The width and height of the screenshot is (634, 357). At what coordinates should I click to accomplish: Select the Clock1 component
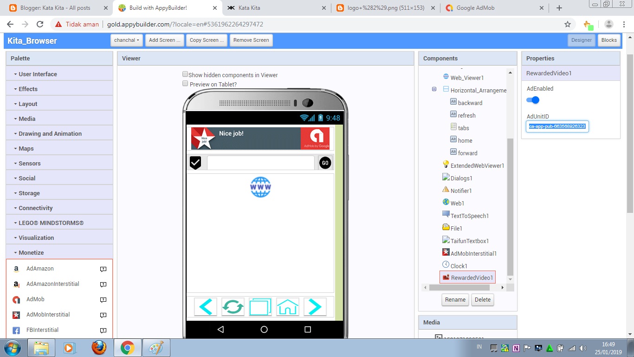[x=459, y=265]
